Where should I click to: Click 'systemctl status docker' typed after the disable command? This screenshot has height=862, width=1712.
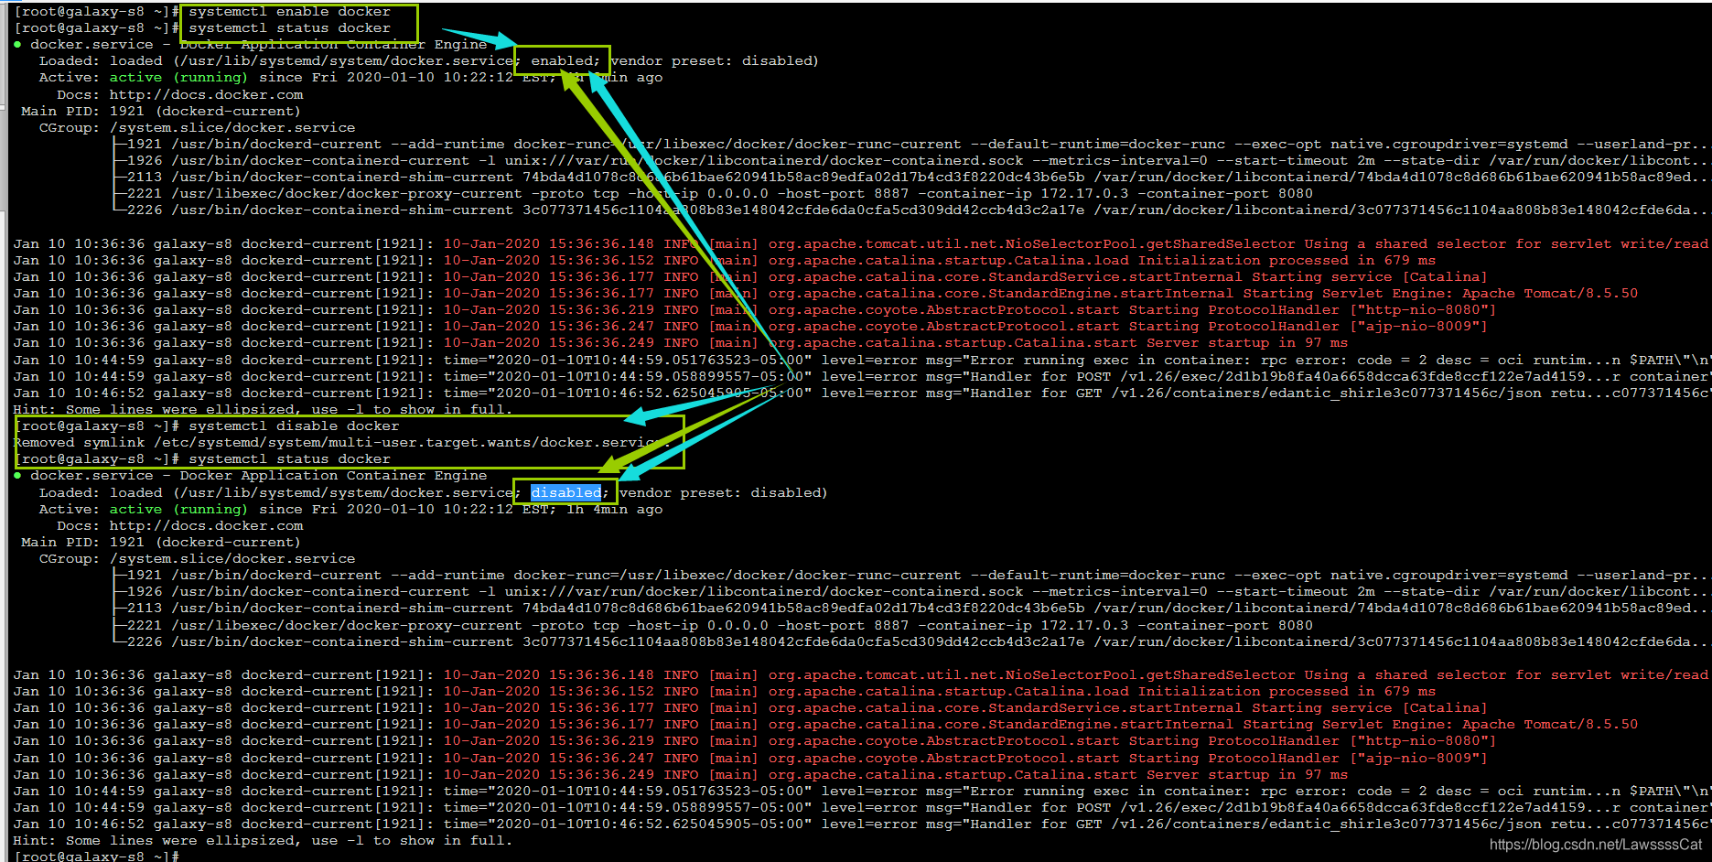point(290,459)
